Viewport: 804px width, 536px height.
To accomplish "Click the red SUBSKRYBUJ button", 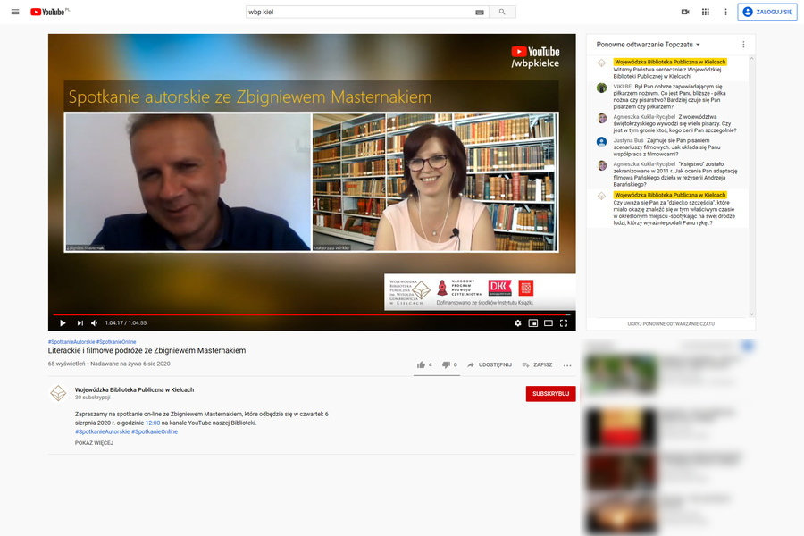I will pos(550,394).
